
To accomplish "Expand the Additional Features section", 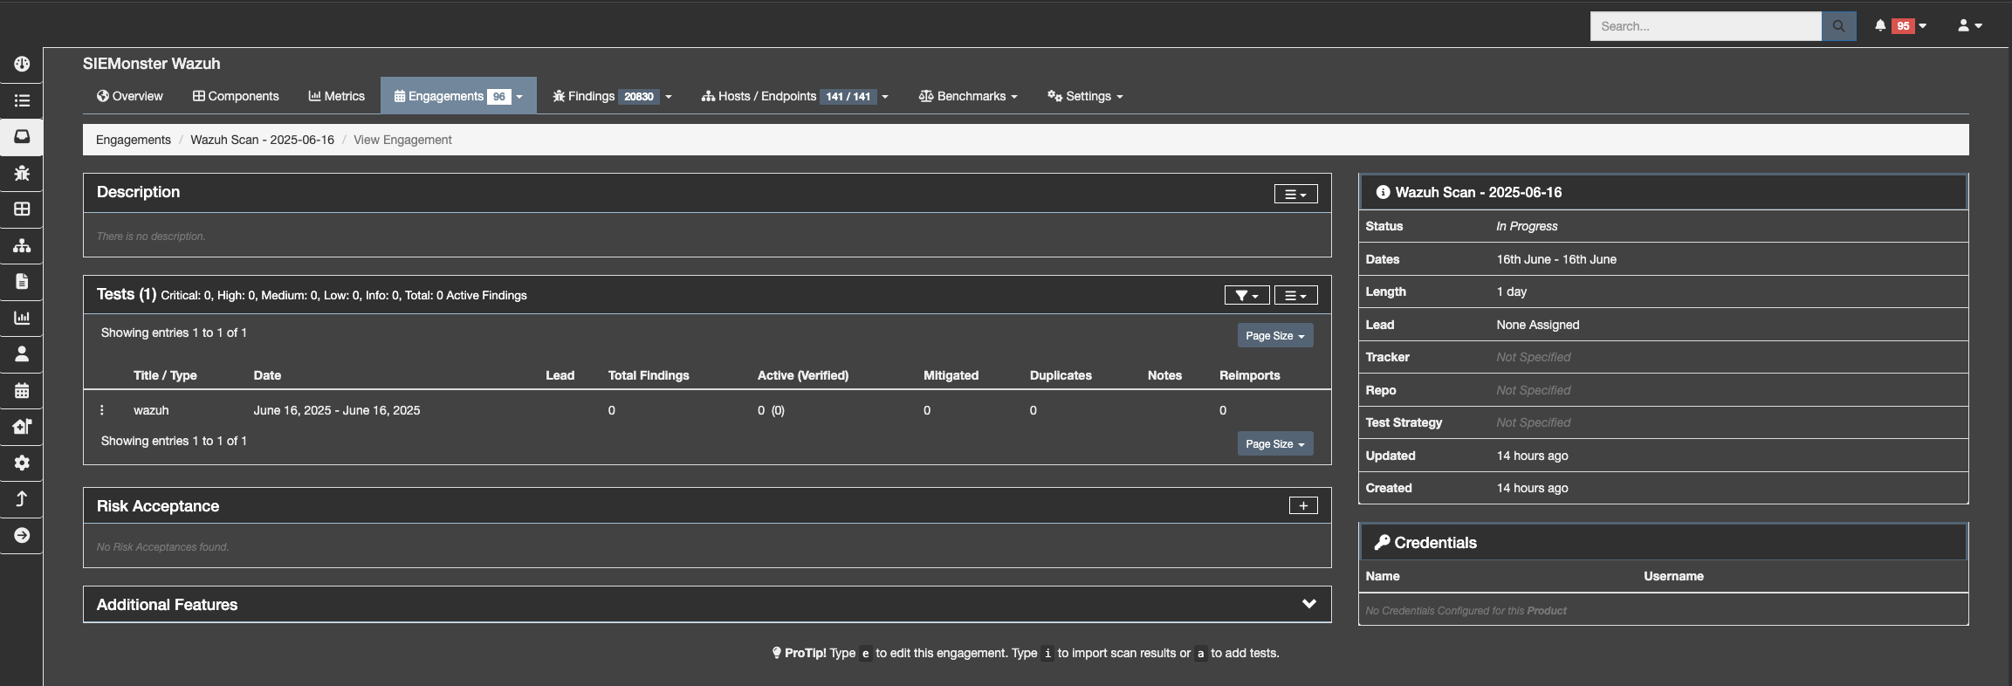I will click(x=1308, y=604).
